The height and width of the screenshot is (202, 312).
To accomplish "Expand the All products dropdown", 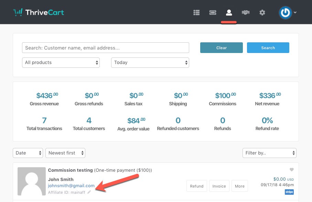I will [61, 63].
